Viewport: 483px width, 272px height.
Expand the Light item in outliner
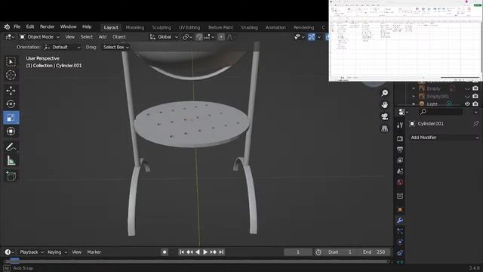coord(414,104)
